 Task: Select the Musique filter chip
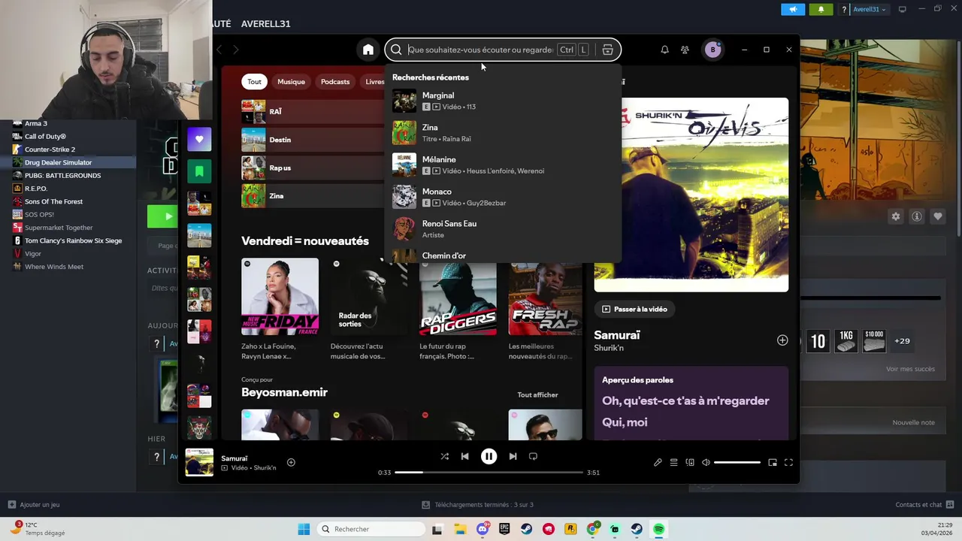291,81
